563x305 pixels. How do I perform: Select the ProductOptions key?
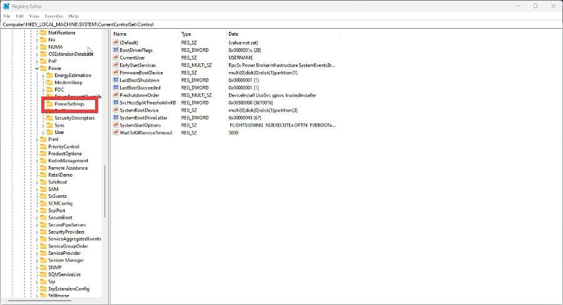click(65, 153)
